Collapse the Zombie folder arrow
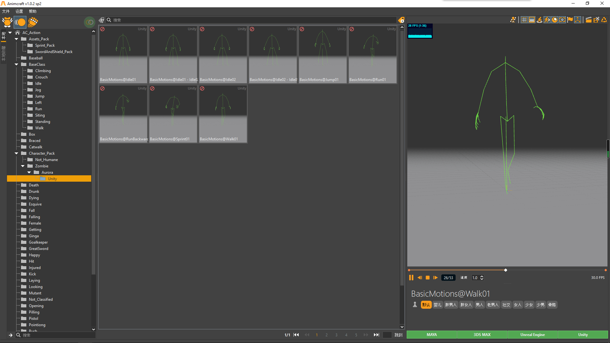This screenshot has height=343, width=610. [23, 166]
